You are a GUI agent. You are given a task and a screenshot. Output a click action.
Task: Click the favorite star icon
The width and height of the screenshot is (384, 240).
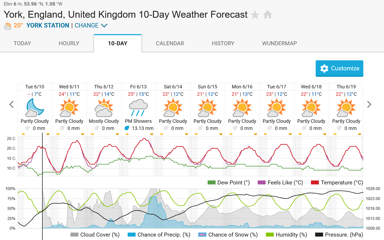(255, 15)
